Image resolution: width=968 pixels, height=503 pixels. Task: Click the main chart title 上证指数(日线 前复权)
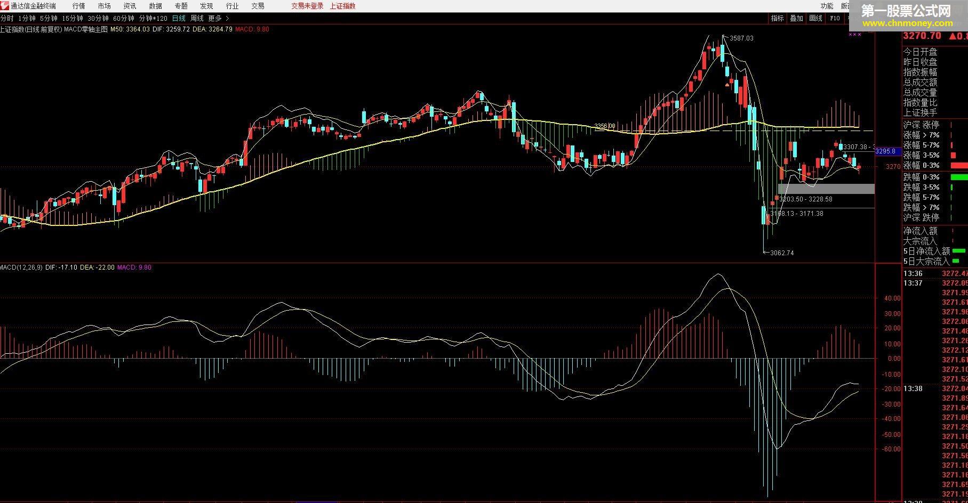(31, 29)
